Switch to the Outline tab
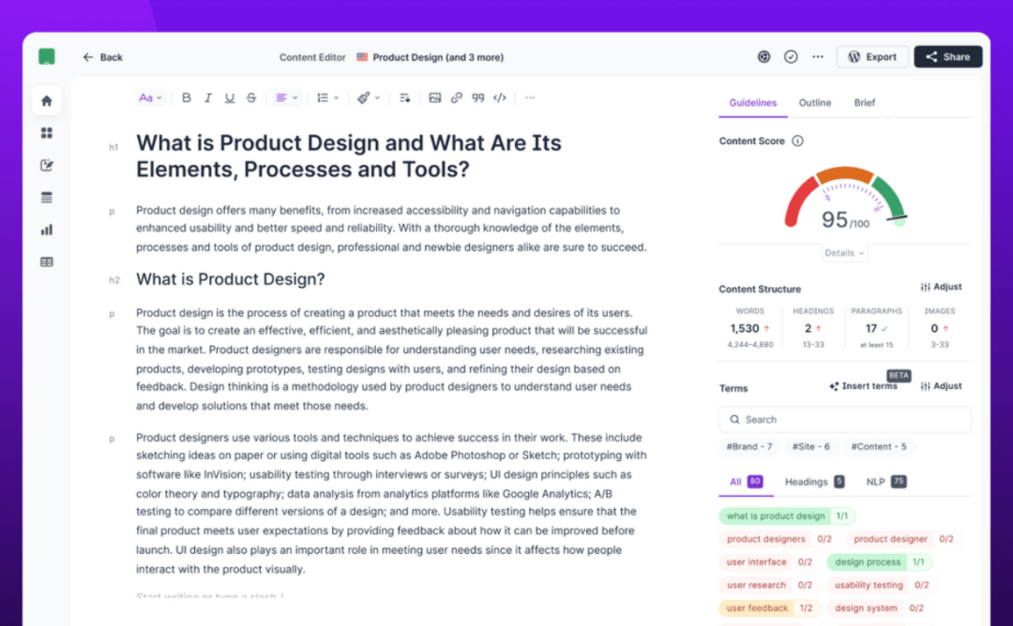The height and width of the screenshot is (626, 1013). [x=815, y=102]
